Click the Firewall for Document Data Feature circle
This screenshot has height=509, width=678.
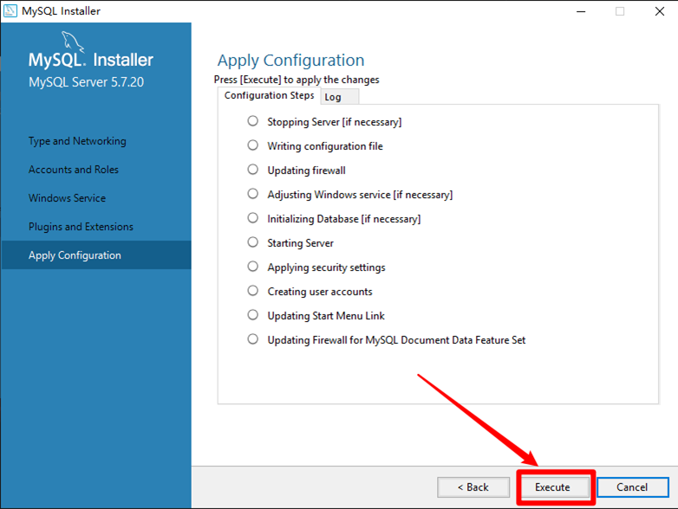point(253,339)
